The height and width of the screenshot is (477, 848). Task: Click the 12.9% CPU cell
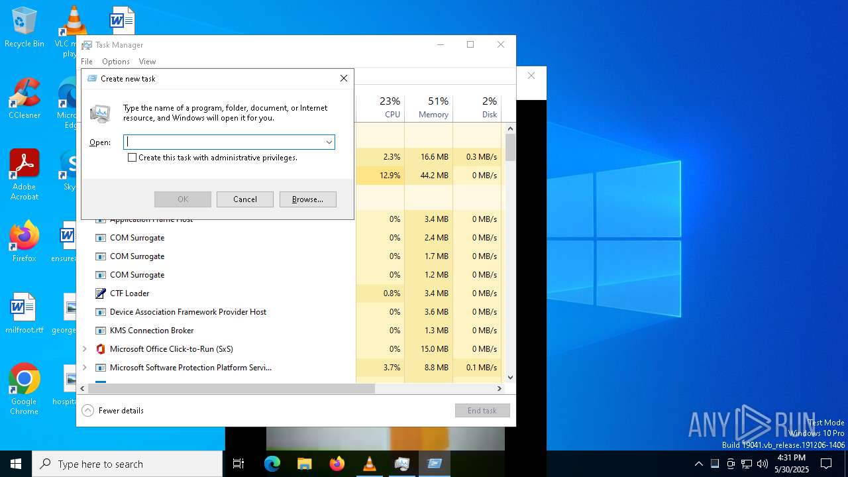point(380,176)
